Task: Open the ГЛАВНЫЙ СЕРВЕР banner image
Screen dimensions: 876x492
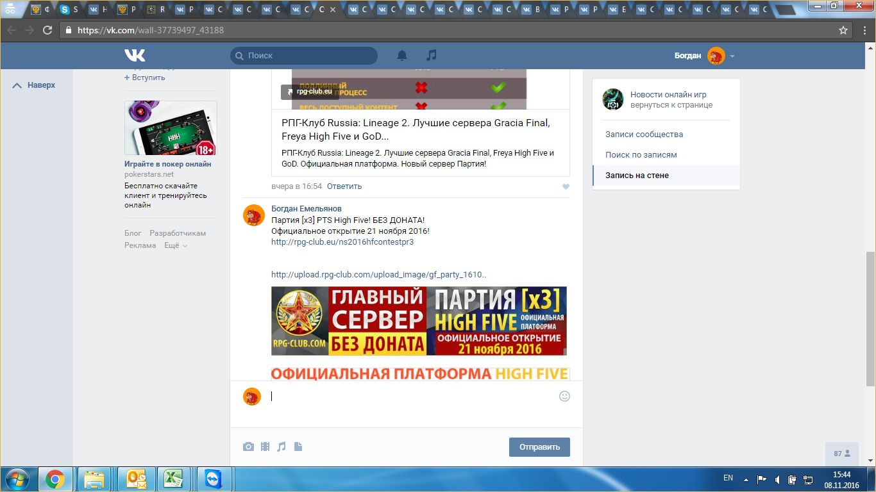Action: point(419,321)
